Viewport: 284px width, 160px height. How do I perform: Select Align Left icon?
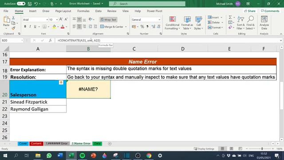click(74, 27)
